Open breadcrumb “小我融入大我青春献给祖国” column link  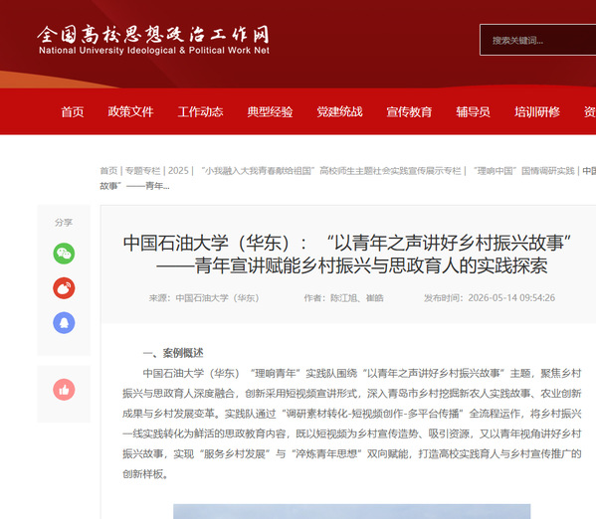pos(330,171)
